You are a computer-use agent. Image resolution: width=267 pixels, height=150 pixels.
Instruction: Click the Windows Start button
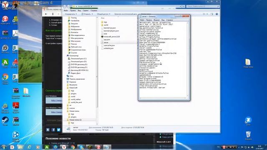(x=4, y=147)
